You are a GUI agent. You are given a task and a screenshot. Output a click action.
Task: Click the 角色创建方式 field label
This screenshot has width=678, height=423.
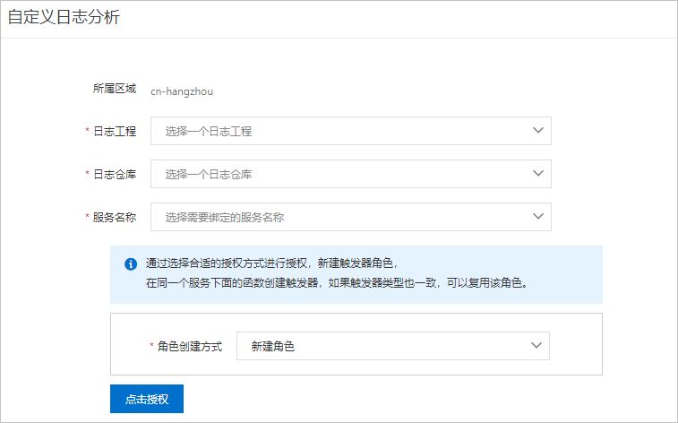click(x=189, y=347)
